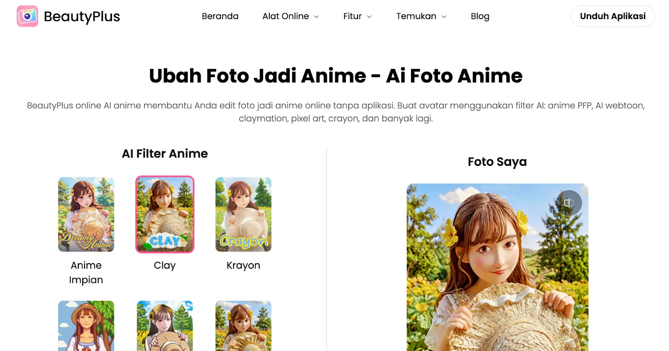Apply the Crayon filter thumbnail

pyautogui.click(x=243, y=214)
